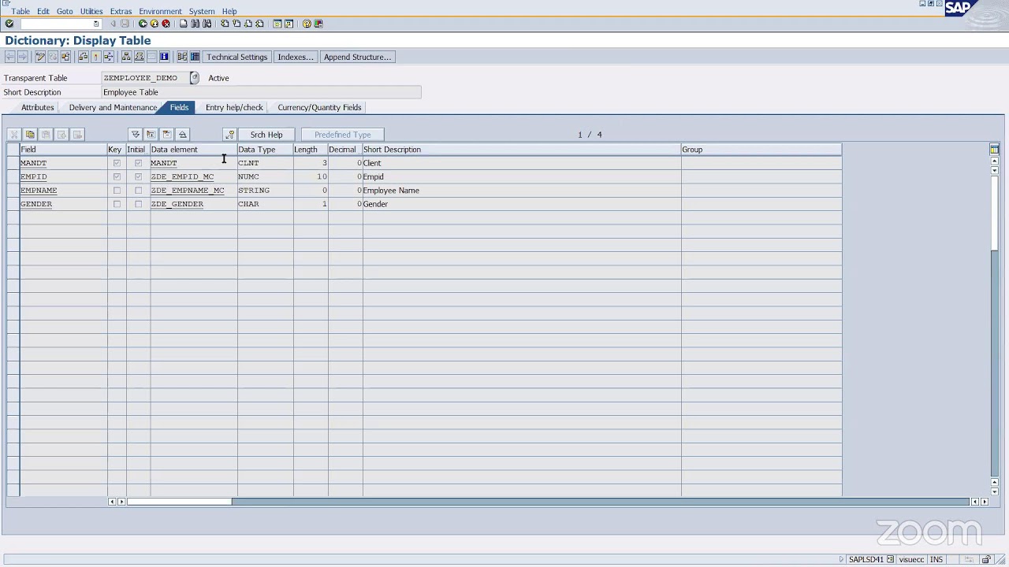Viewport: 1009px width, 567px height.
Task: Click the Indexes... button
Action: 296,57
